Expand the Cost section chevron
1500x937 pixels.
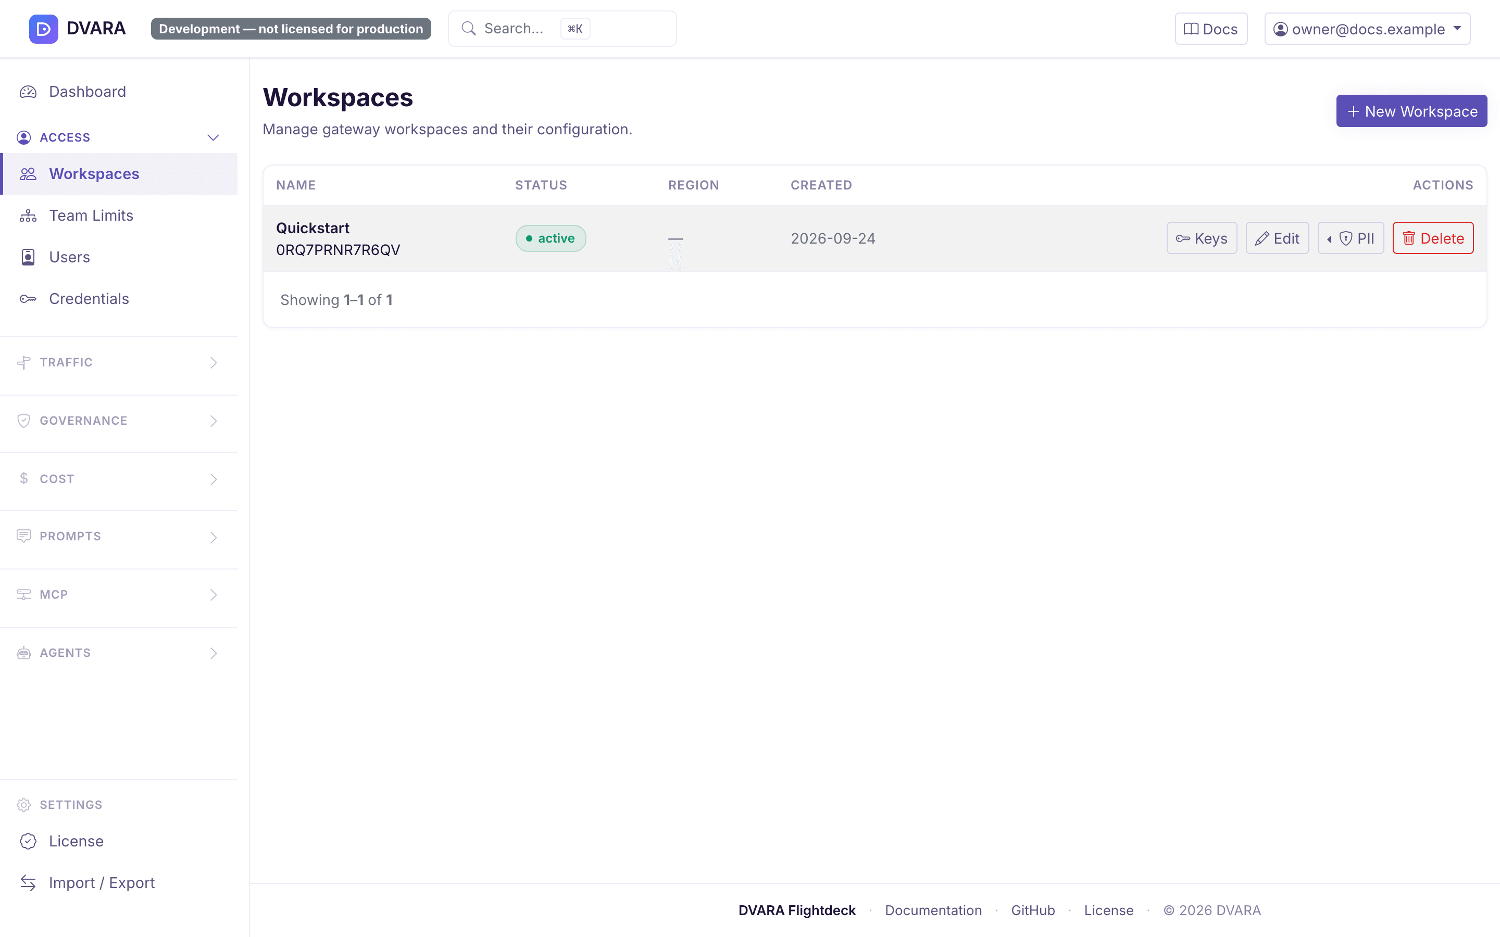(x=213, y=479)
